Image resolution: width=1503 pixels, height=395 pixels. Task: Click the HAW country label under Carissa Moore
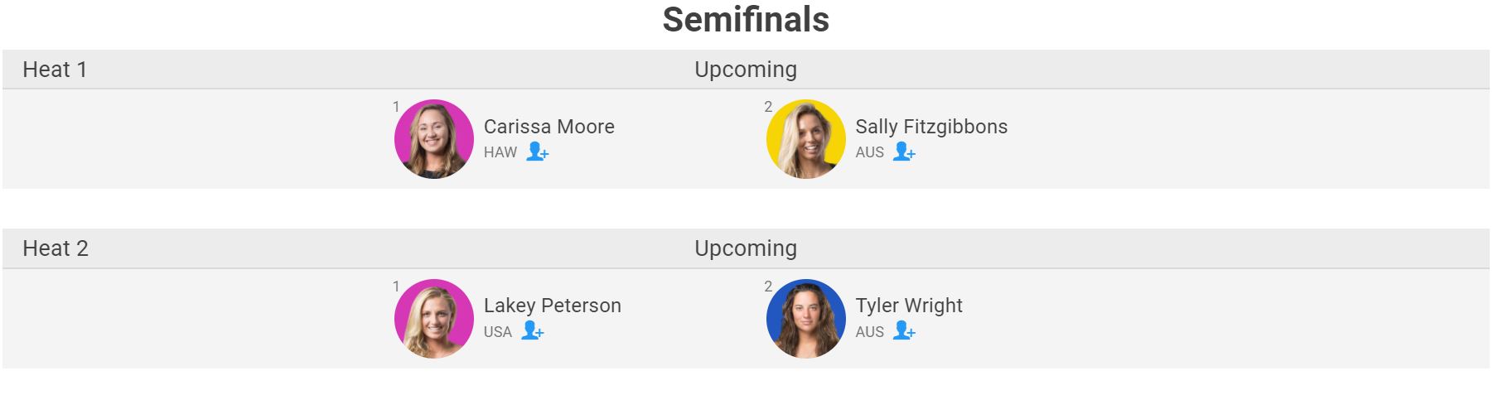[500, 152]
